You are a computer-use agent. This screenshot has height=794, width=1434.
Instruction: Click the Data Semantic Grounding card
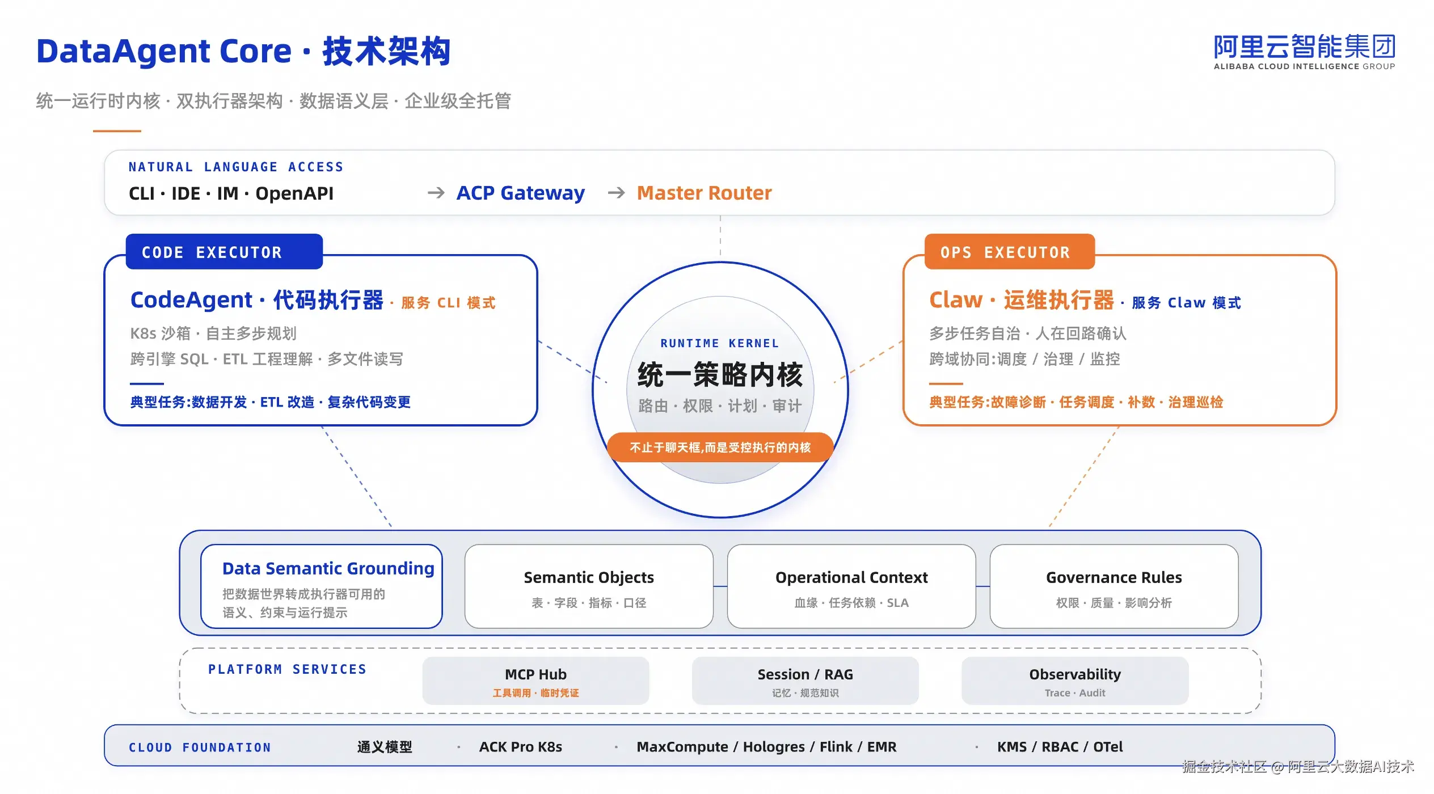point(322,586)
